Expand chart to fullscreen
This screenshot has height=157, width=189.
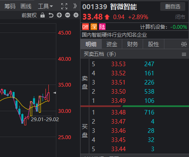pyautogui.click(x=64, y=6)
